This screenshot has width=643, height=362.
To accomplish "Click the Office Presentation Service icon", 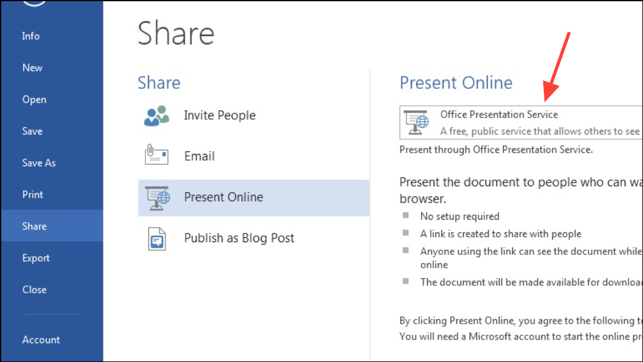I will click(x=417, y=122).
